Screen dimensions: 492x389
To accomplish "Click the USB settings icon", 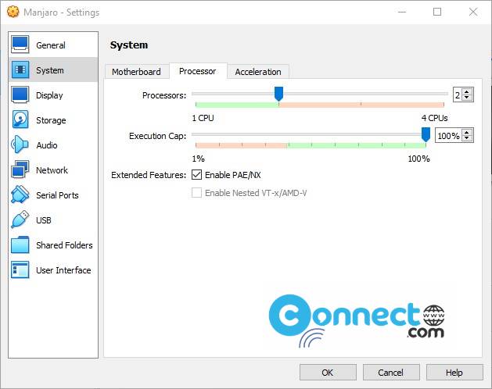I will [x=20, y=220].
